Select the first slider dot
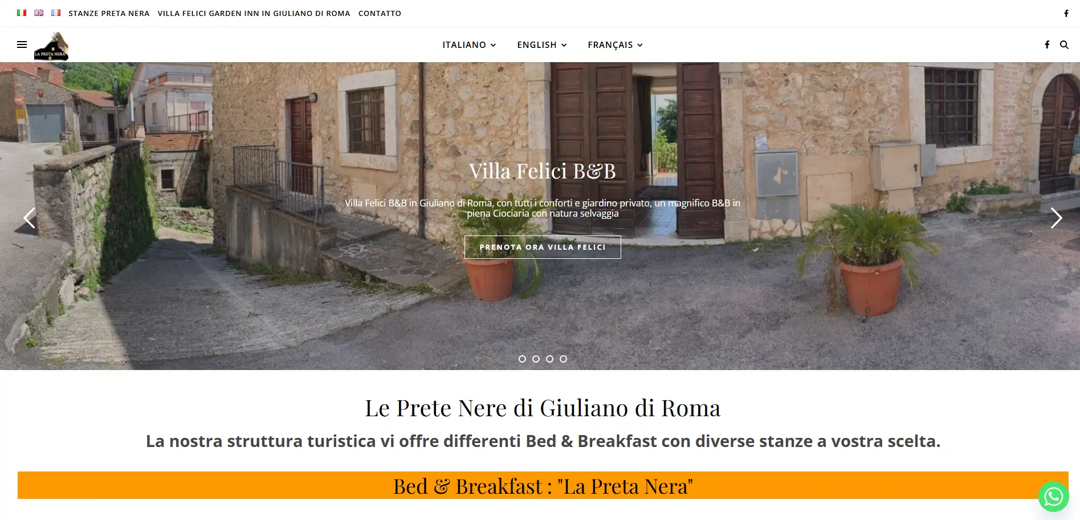The image size is (1080, 520). (522, 359)
